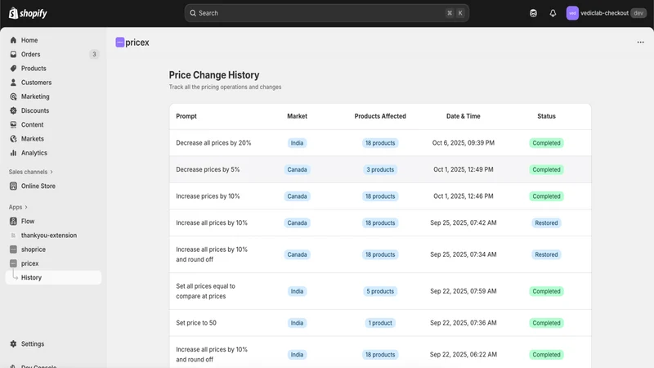
Task: Click the Content icon in sidebar
Action: [13, 125]
